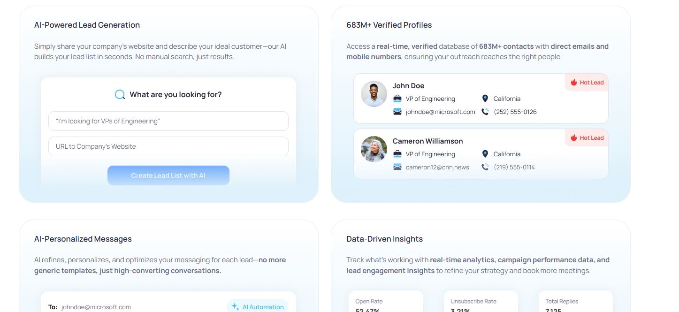
Task: Click the flame icon on John Doe's Hot Lead badge
Action: point(573,82)
